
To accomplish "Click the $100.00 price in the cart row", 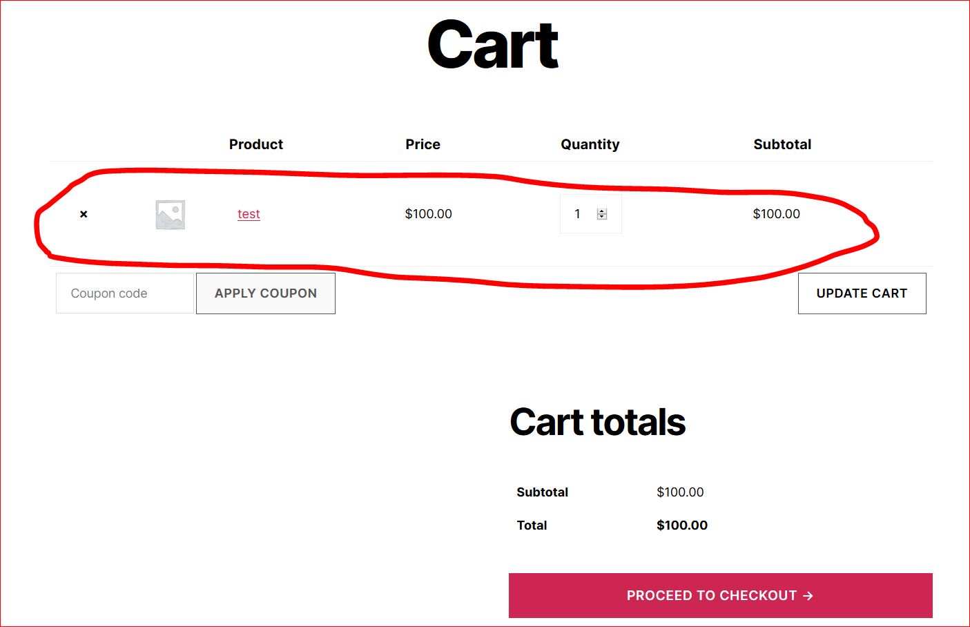I will click(x=428, y=214).
